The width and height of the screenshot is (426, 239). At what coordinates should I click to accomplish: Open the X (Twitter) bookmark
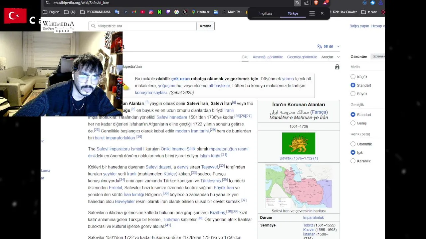(x=185, y=12)
